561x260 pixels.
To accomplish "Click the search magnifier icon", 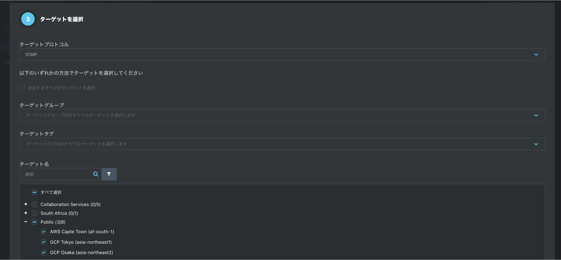I will point(96,174).
